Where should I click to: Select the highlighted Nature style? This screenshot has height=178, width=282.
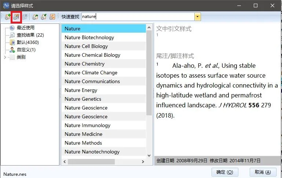pyautogui.click(x=104, y=29)
